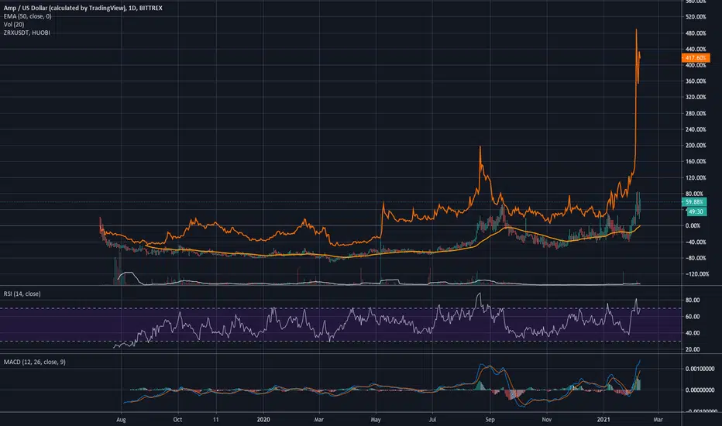
Task: Click the RSI 40.00 axis label
Action: (693, 333)
